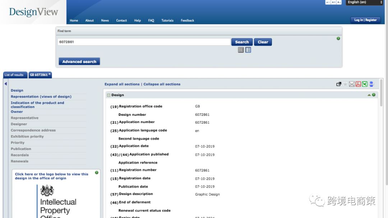Focus the Find term search field
Screen dimensions: 388x218
pos(144,42)
